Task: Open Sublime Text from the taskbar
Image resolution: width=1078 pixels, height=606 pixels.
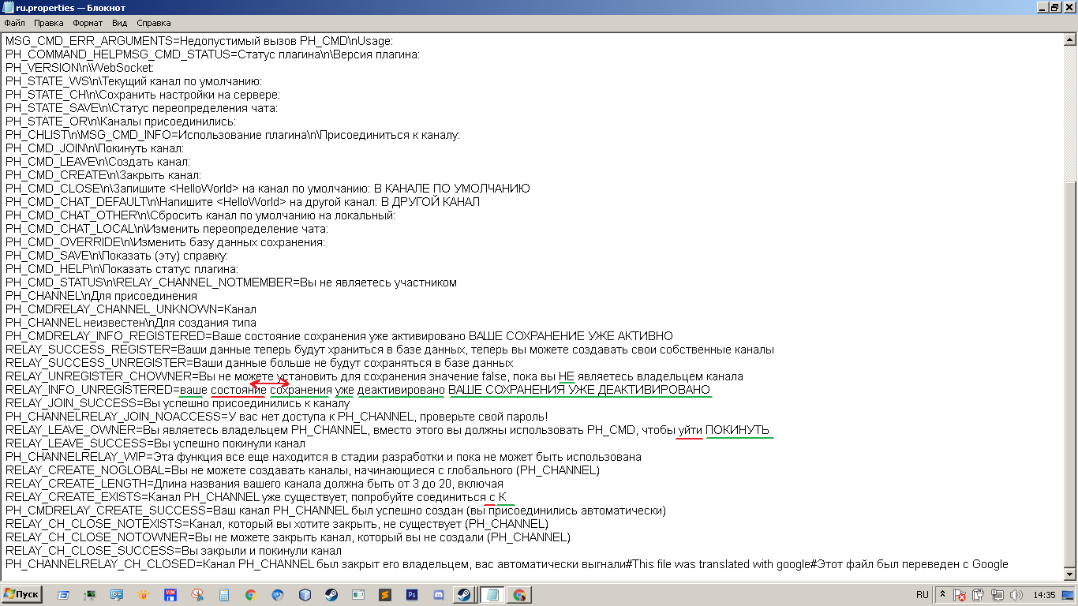Action: pyautogui.click(x=384, y=595)
